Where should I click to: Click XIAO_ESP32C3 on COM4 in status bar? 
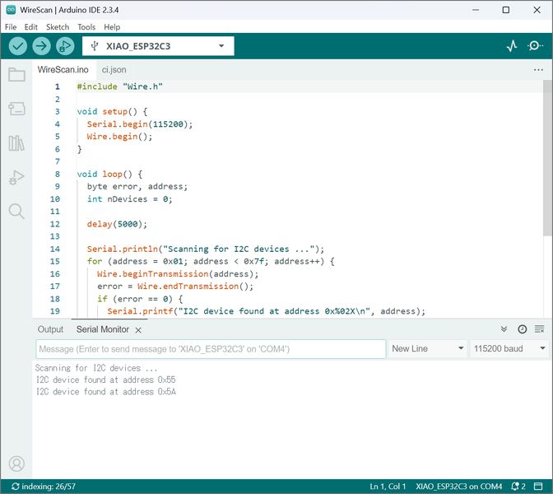click(458, 487)
